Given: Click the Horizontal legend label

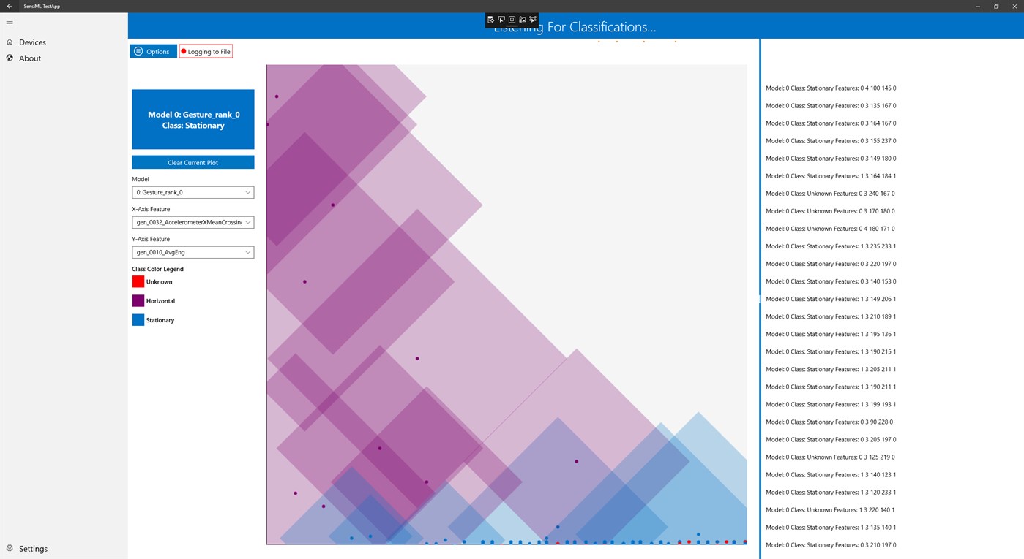Looking at the screenshot, I should click(160, 301).
